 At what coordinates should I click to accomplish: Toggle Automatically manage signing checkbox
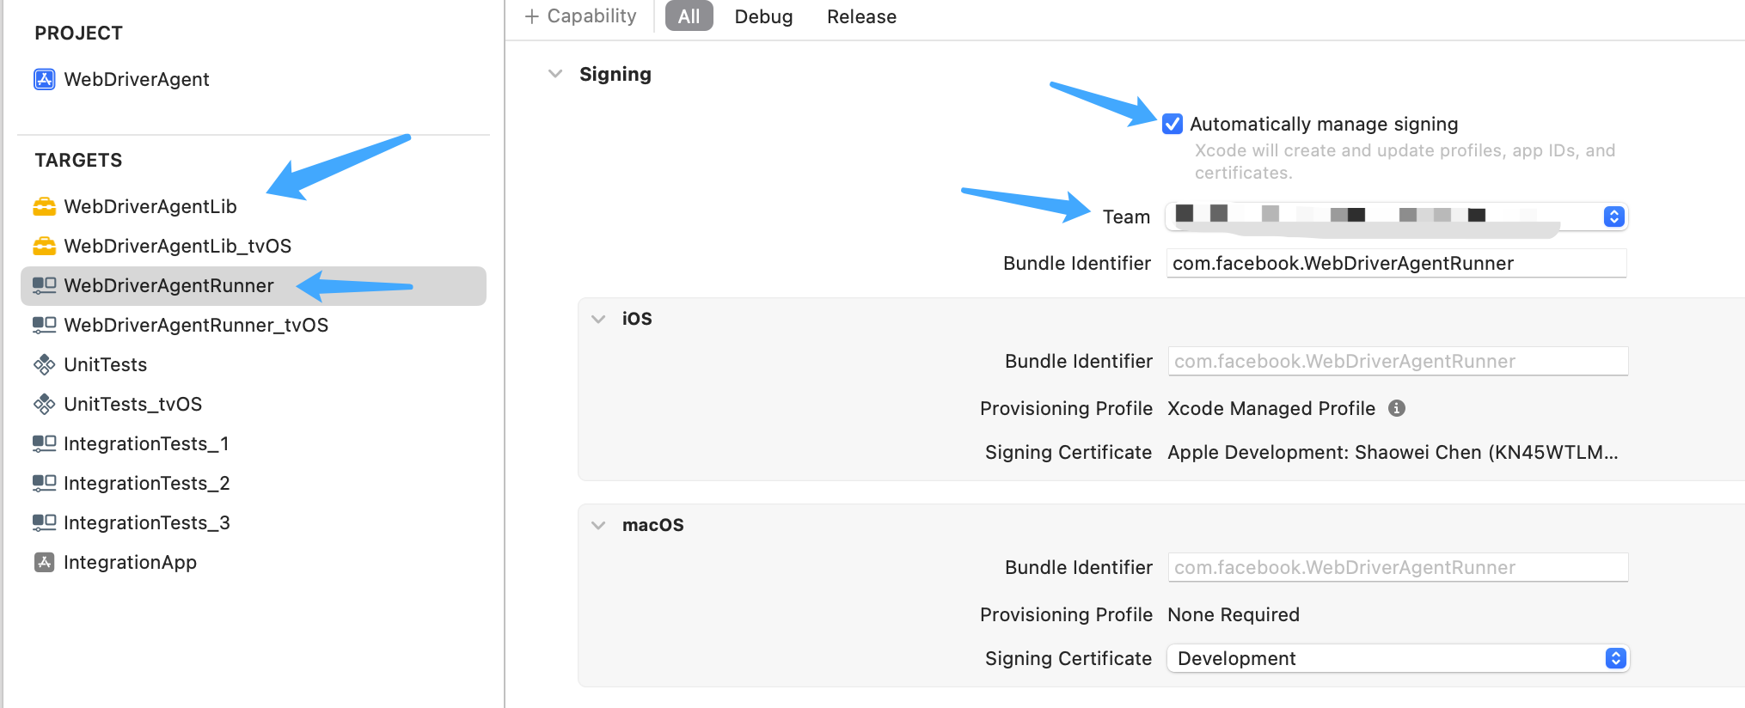coord(1173,124)
